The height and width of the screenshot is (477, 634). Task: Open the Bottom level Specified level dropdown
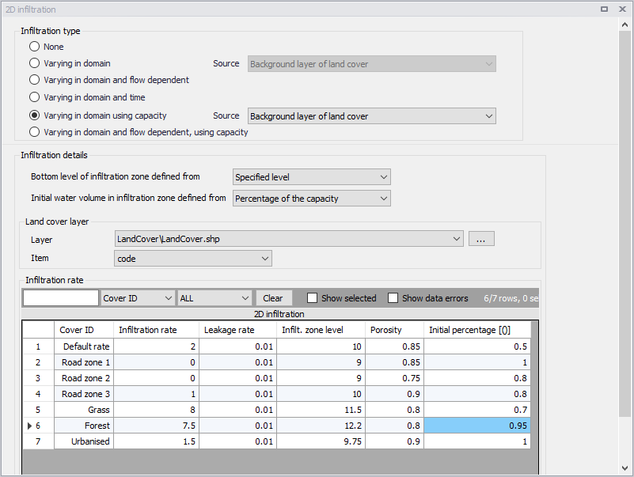[311, 177]
